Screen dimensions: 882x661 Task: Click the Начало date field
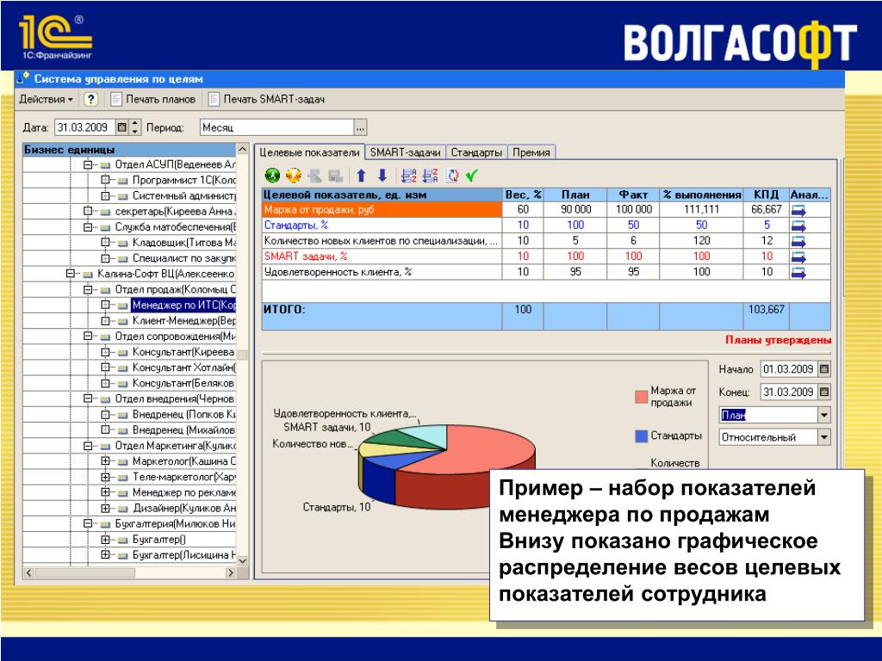[789, 369]
